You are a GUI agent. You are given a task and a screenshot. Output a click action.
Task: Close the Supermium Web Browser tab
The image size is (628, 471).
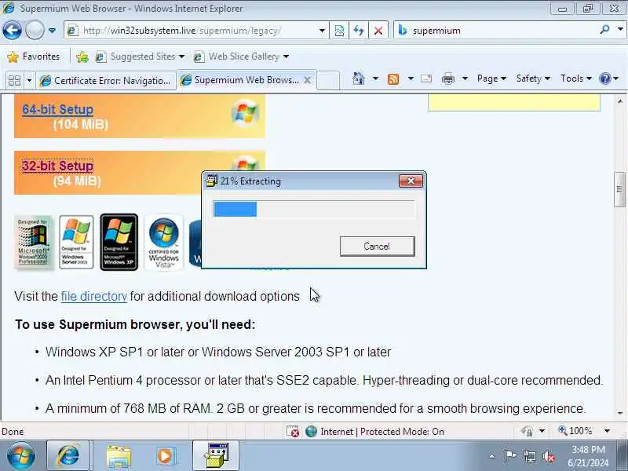click(x=308, y=80)
